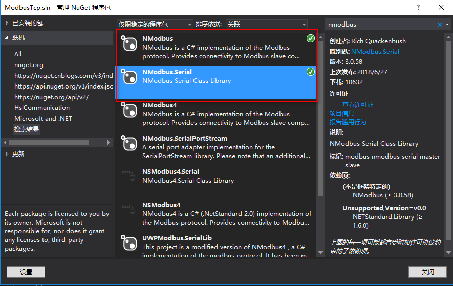Select the nuget.org/api/v2 source
This screenshot has height=286, width=453.
tap(51, 97)
